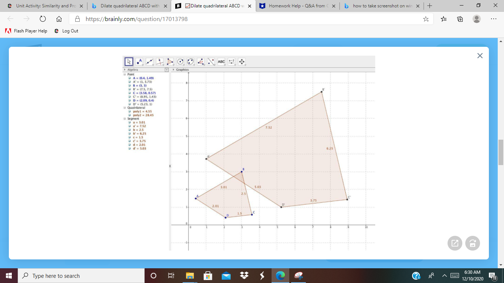Select the New Point tool

click(139, 62)
